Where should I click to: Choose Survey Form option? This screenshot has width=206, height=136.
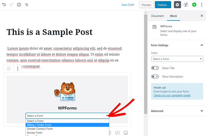tap(67, 133)
